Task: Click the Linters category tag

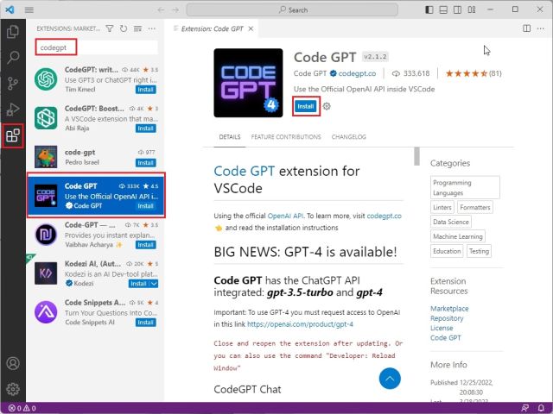Action: click(442, 207)
